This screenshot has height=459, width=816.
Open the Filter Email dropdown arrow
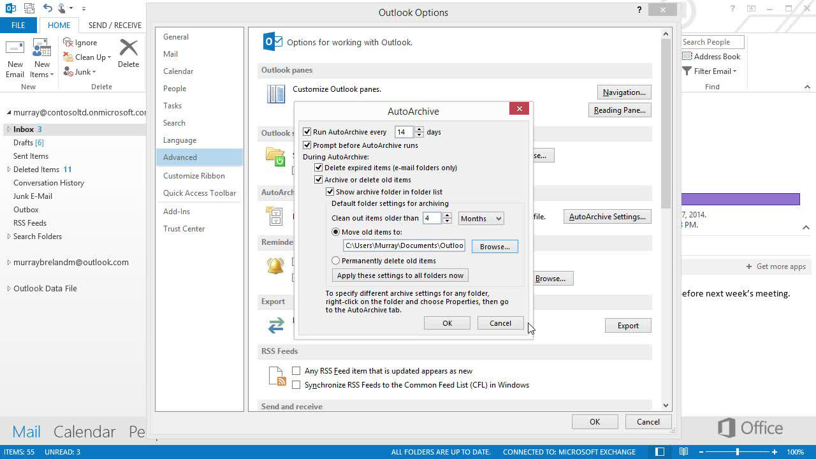[734, 71]
